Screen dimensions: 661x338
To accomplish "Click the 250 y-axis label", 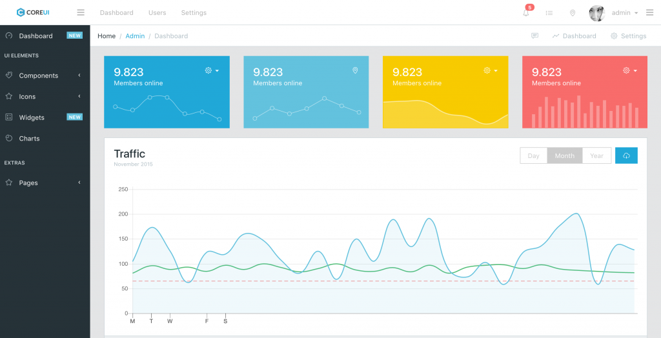I will point(123,190).
